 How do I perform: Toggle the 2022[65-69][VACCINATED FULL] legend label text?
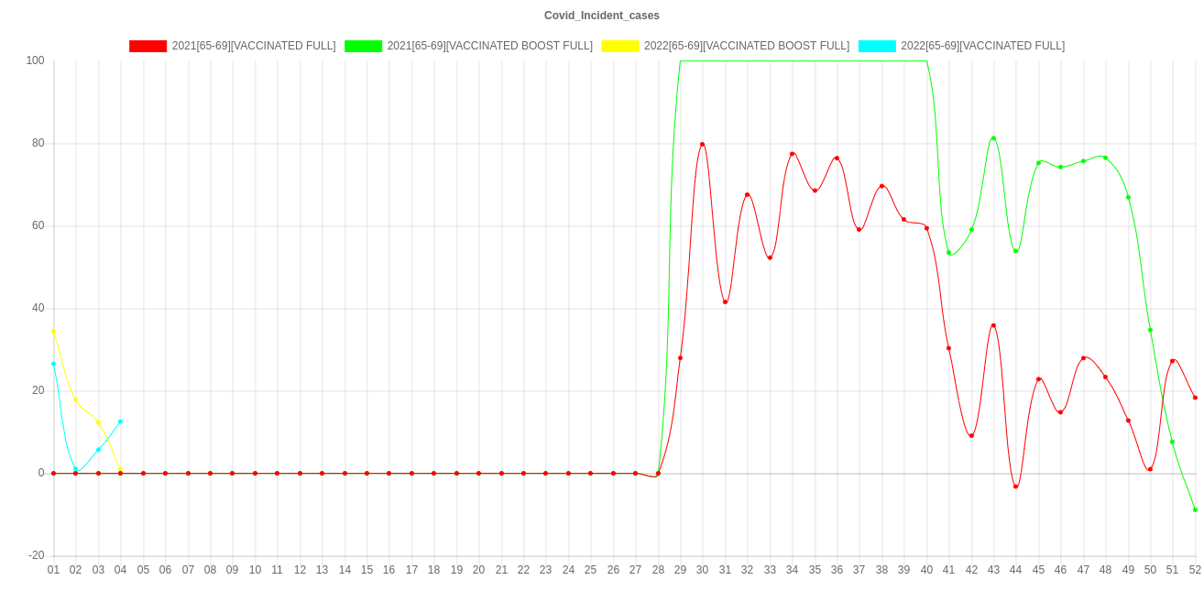point(982,46)
